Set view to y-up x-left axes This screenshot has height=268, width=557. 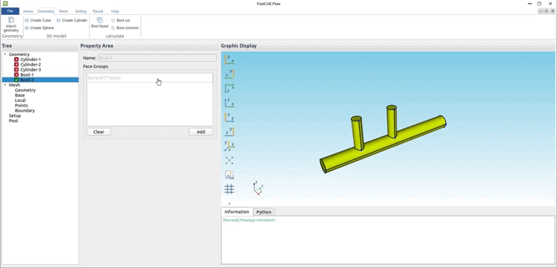click(229, 74)
